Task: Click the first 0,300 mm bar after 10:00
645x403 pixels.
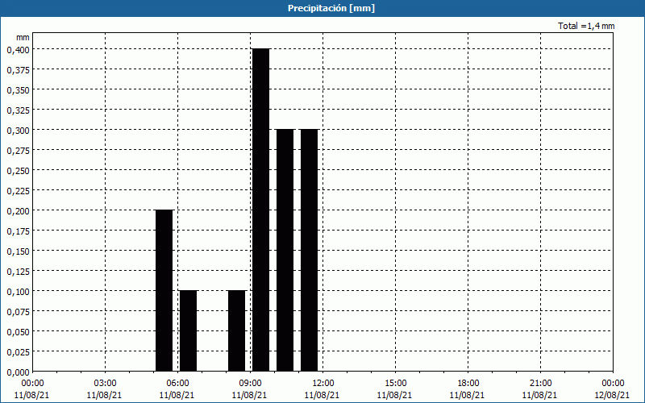Action: (x=285, y=250)
